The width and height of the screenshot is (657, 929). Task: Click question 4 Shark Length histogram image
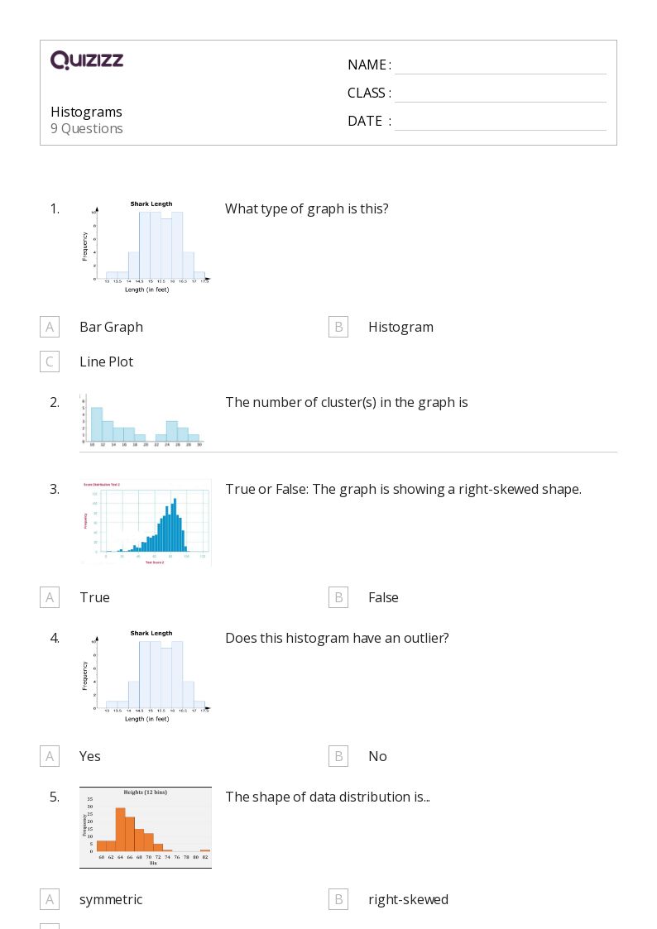[146, 676]
